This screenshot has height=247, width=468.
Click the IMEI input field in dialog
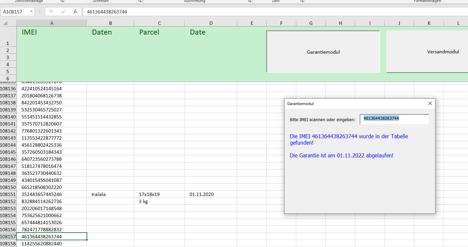[394, 119]
